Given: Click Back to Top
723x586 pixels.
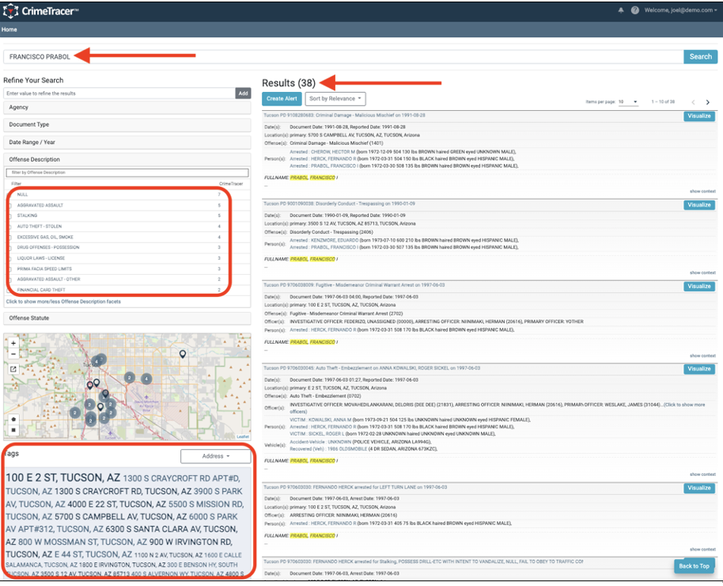Looking at the screenshot, I should (x=694, y=565).
